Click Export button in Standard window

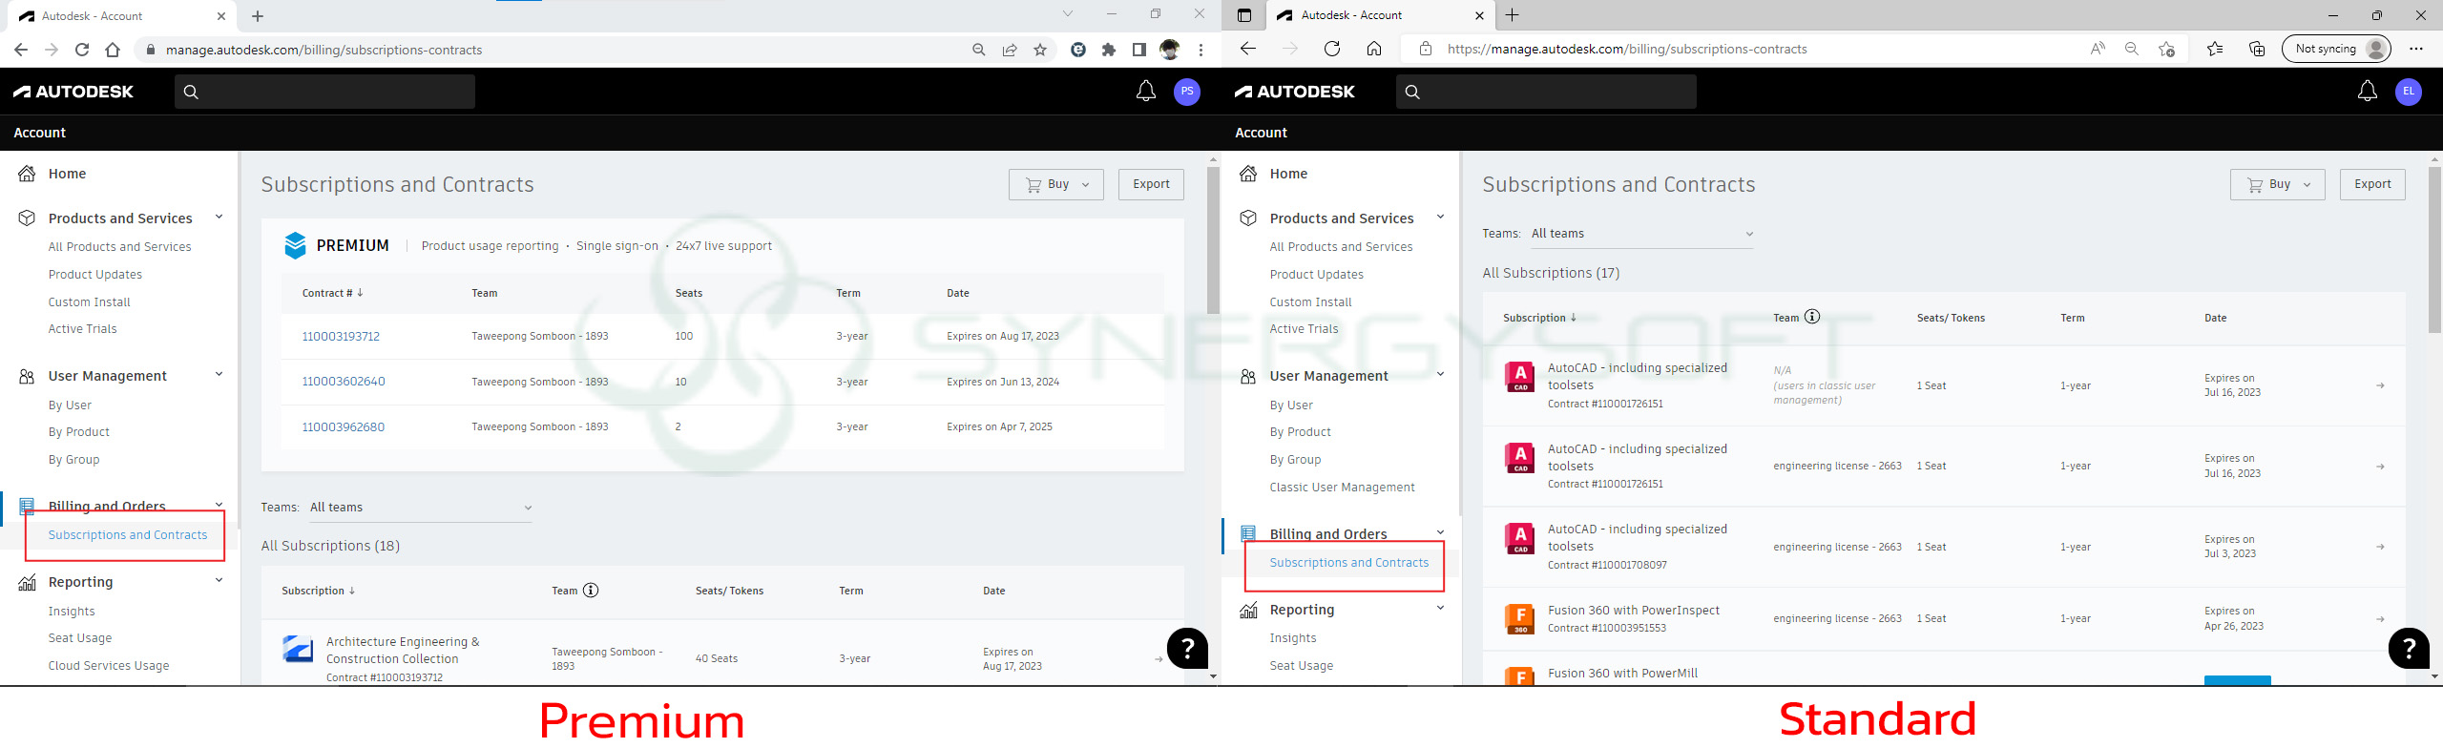pos(2372,184)
